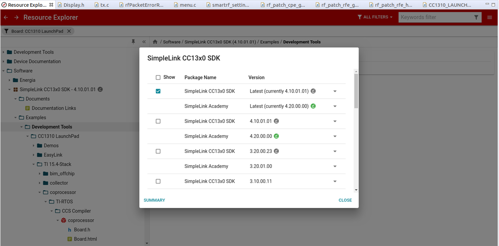Click the CLOSE button in dialog
This screenshot has height=246, width=499.
(x=345, y=200)
